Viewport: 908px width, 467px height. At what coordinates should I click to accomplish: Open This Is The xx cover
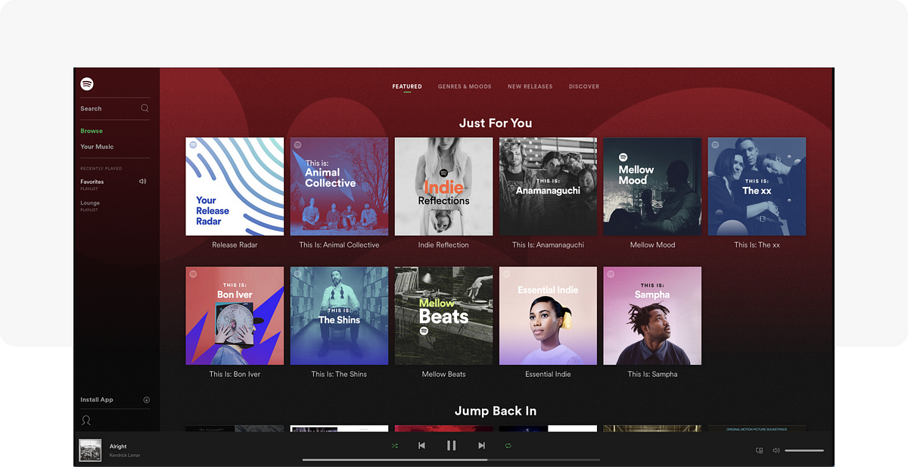pyautogui.click(x=757, y=186)
